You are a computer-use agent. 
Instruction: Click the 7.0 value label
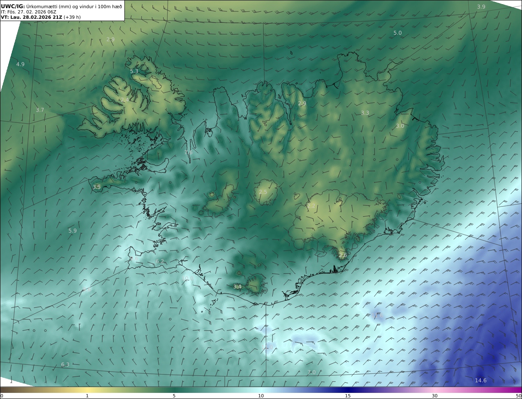pyautogui.click(x=312, y=372)
